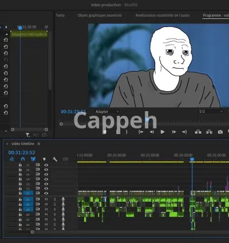Close the video timeline panel
229x243 pixels.
(7, 144)
